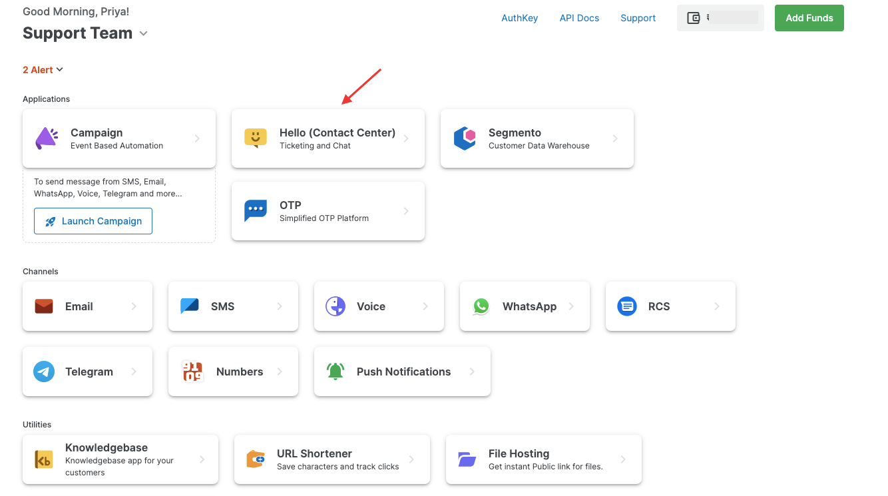Click the Segmento card title
Image resolution: width=888 pixels, height=496 pixels.
coord(515,132)
